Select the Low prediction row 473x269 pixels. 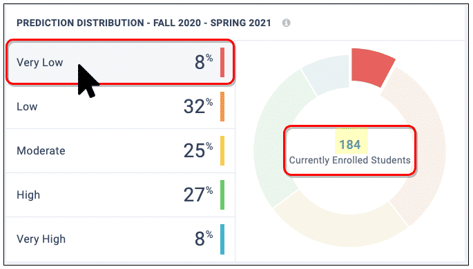pyautogui.click(x=120, y=107)
